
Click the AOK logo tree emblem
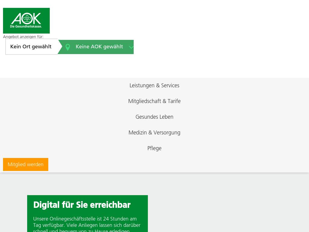click(27, 18)
